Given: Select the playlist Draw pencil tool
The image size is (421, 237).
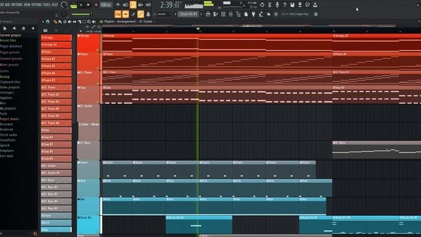Looking at the screenshot, I should [55, 22].
